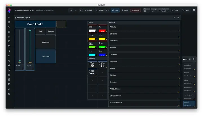Select the sparkles icon in sidebar
The height and width of the screenshot is (116, 203).
(x=9, y=75)
